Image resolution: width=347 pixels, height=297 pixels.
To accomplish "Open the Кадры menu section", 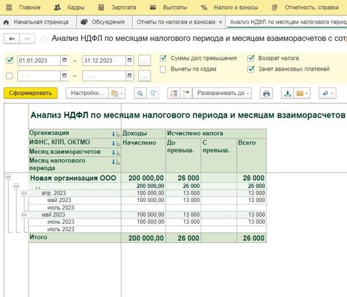I will [76, 7].
